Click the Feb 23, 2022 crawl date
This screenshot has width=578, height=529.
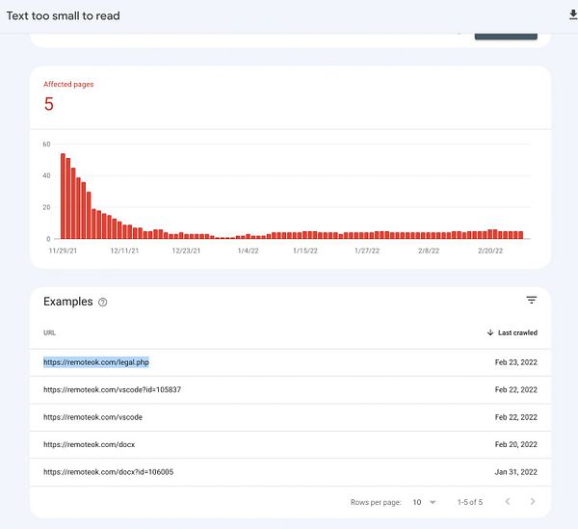click(x=515, y=362)
